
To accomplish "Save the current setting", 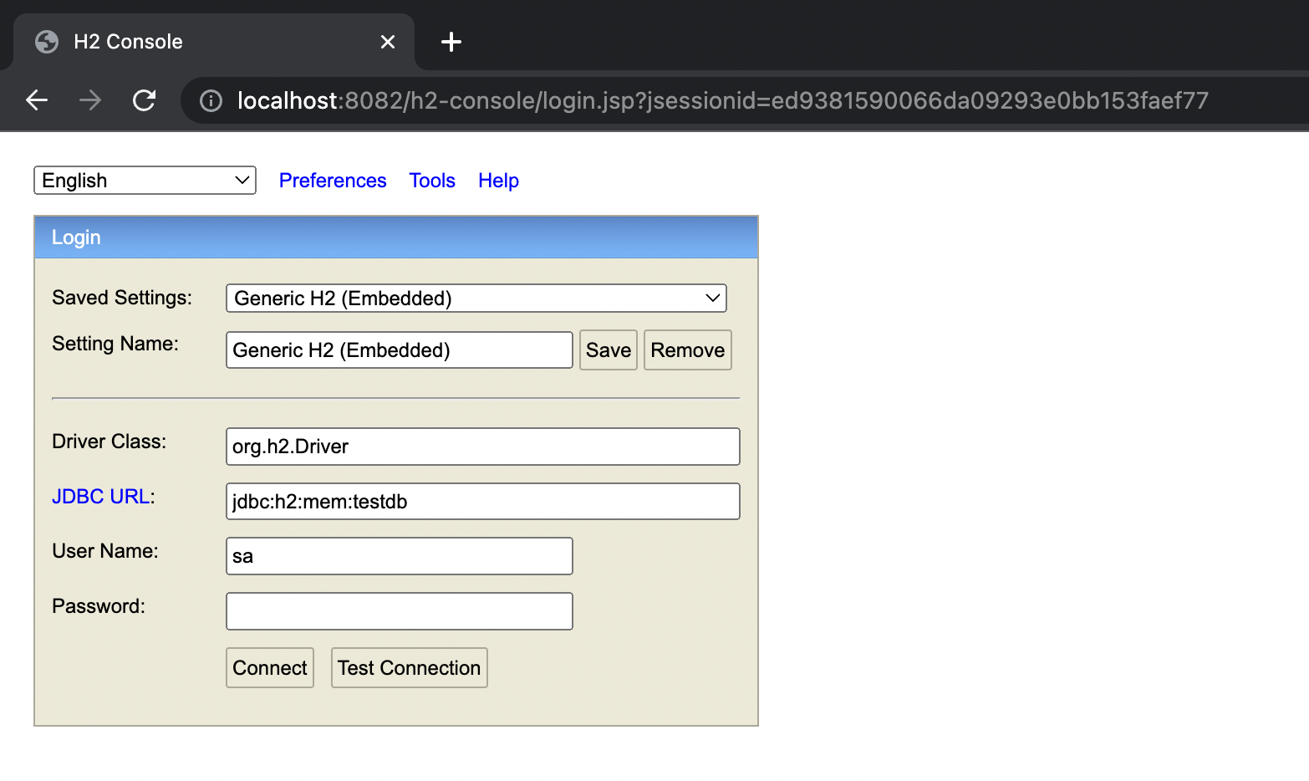I will coord(609,350).
